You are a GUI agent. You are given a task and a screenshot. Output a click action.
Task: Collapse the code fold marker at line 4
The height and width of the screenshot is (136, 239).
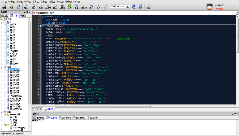click(x=41, y=26)
